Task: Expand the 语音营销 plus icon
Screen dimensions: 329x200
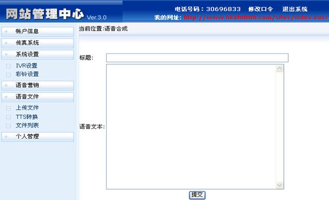Action: click(6, 85)
